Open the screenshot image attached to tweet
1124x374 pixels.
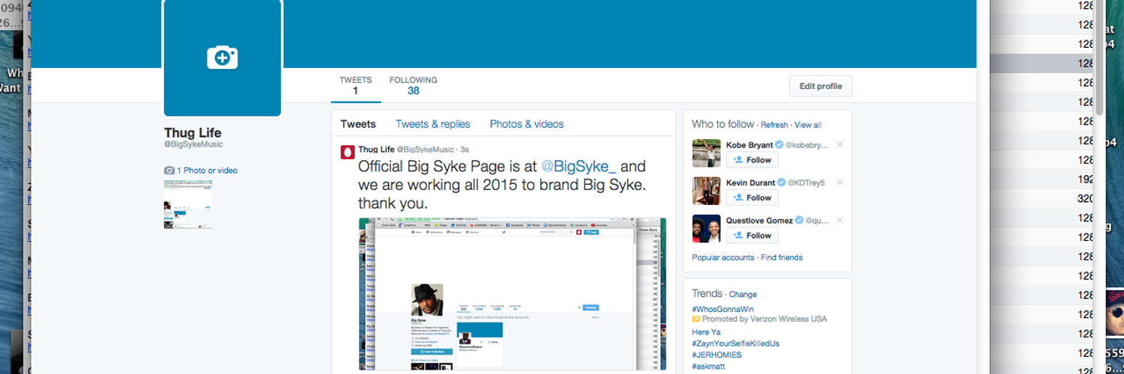(513, 294)
